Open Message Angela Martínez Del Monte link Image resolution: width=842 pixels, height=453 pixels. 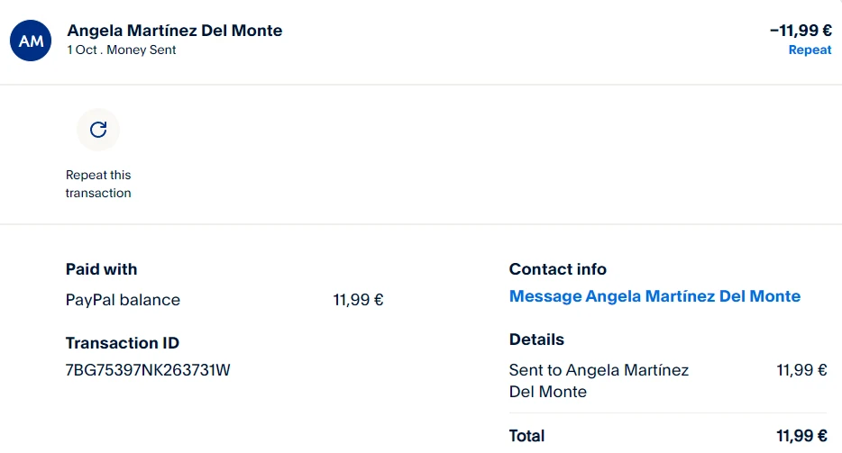click(x=654, y=296)
